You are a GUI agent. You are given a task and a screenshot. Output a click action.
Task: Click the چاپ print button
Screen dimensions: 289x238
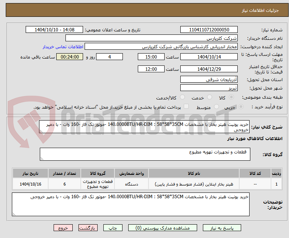[113, 228]
